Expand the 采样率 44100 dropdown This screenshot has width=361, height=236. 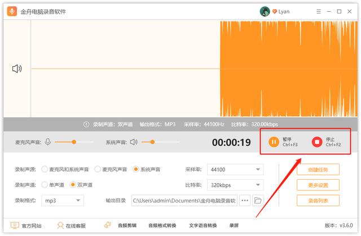coord(235,170)
